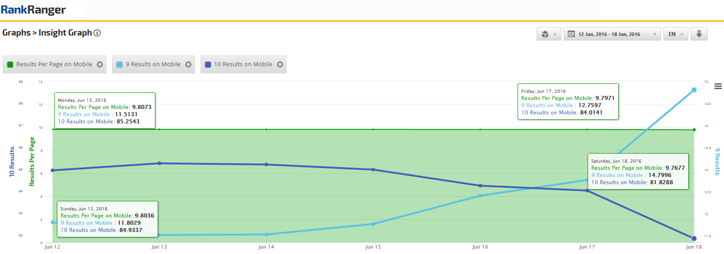The image size is (724, 254).
Task: Toggle the 9 Results on Mobile series
Action: 153,64
